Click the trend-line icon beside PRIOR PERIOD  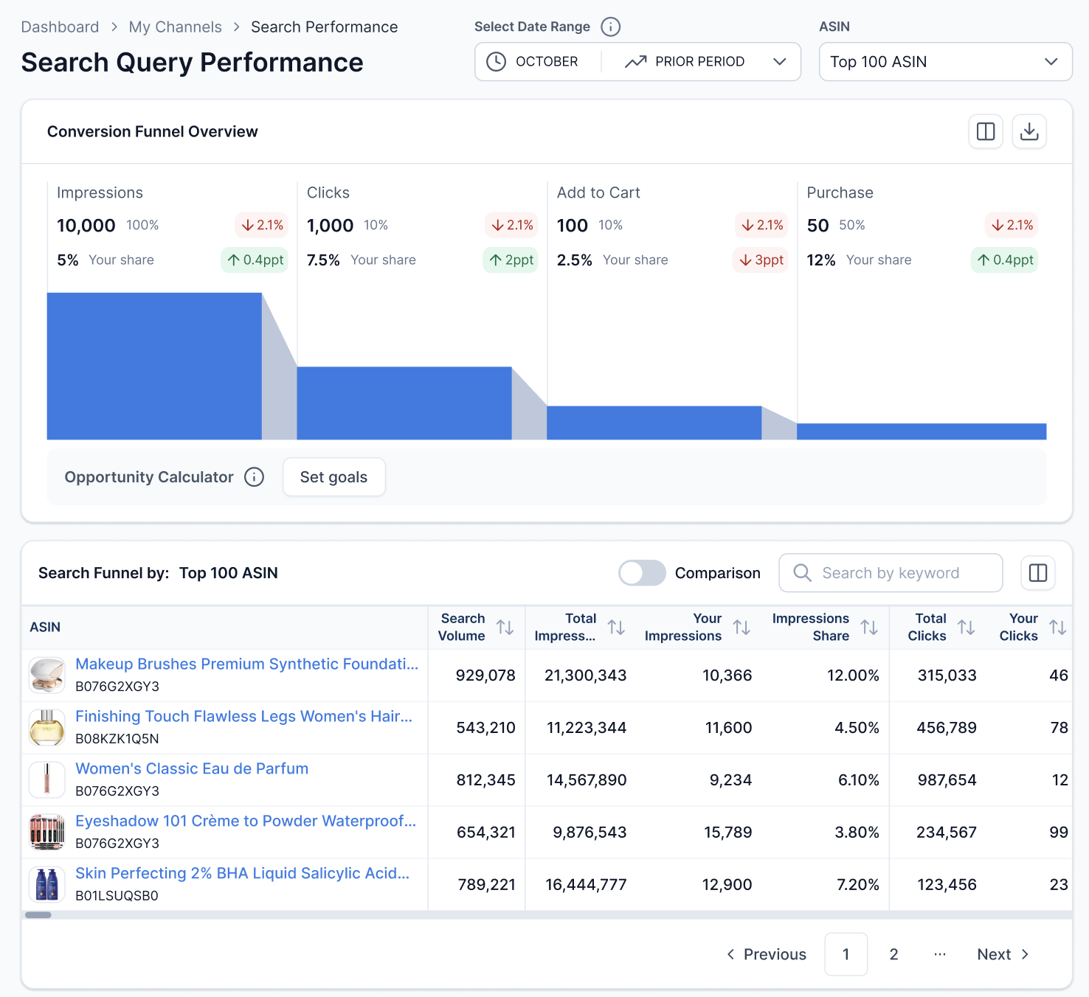tap(636, 61)
